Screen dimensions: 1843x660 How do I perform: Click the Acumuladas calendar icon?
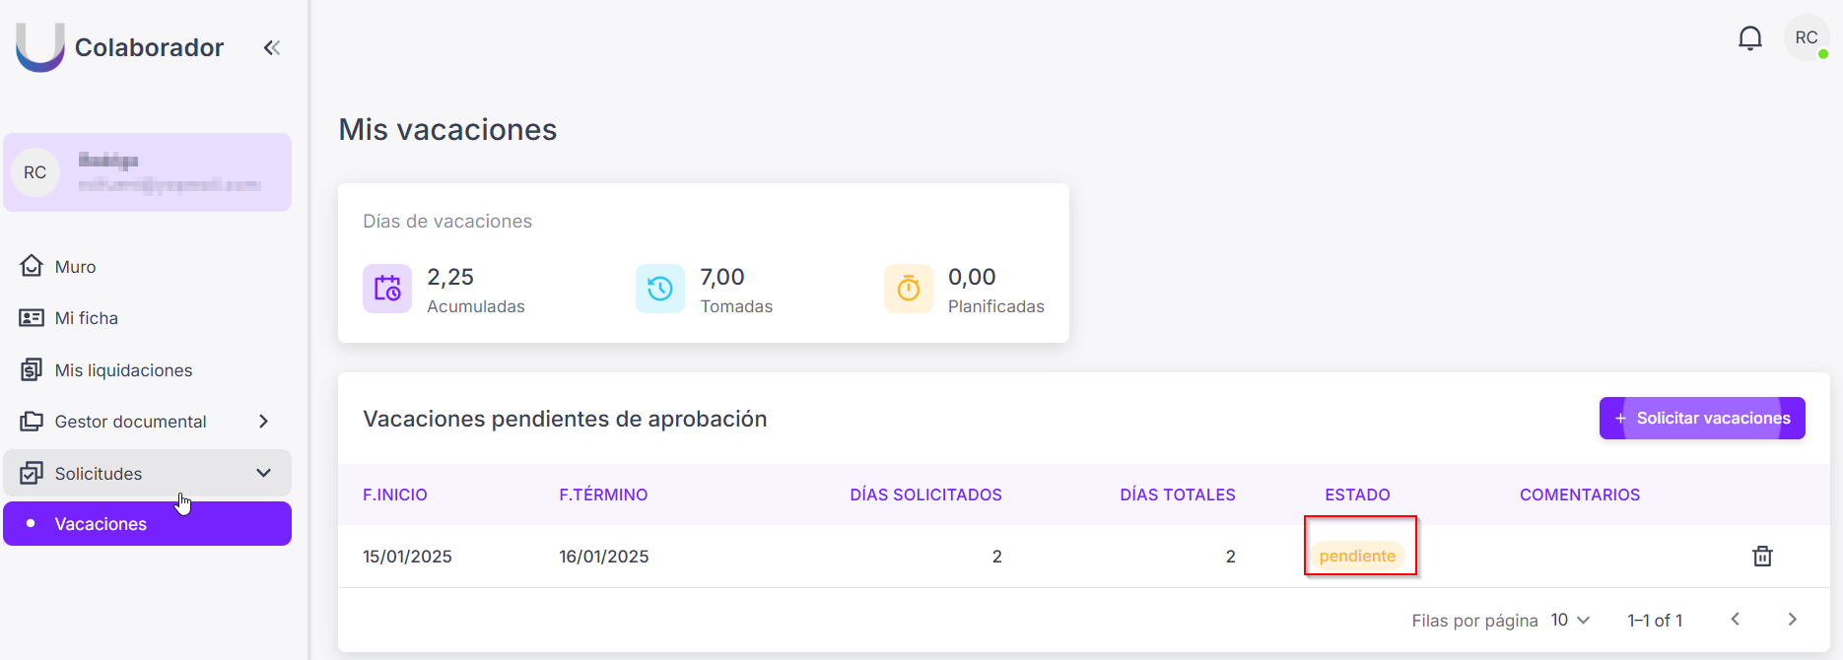[x=387, y=289]
